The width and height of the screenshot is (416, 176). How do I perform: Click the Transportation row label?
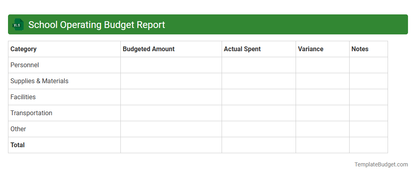coord(31,113)
